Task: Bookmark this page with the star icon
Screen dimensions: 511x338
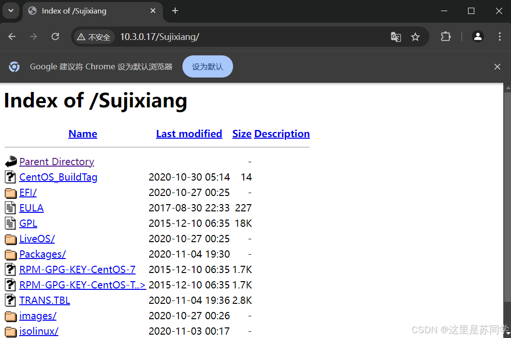Action: point(415,37)
